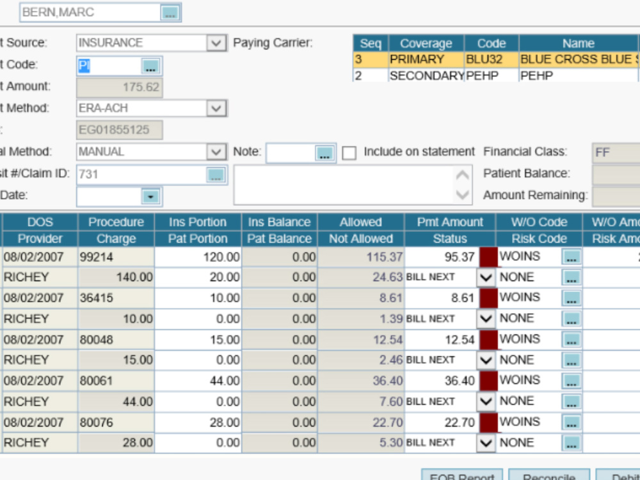The height and width of the screenshot is (480, 640).
Task: Open BILL NEXT status dropdown for 80076 row
Action: pos(486,443)
